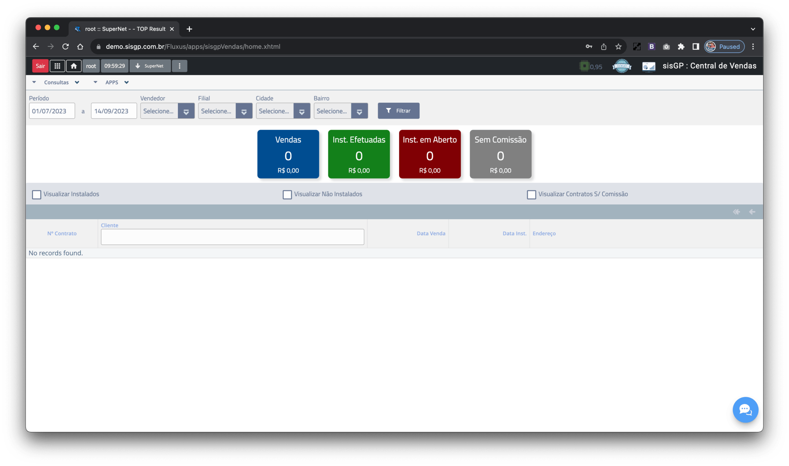The width and height of the screenshot is (789, 466).
Task: Go to home via house icon
Action: pyautogui.click(x=74, y=66)
